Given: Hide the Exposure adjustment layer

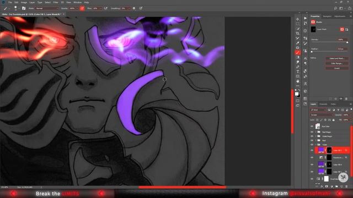Looking at the screenshot, I should pos(312,158).
